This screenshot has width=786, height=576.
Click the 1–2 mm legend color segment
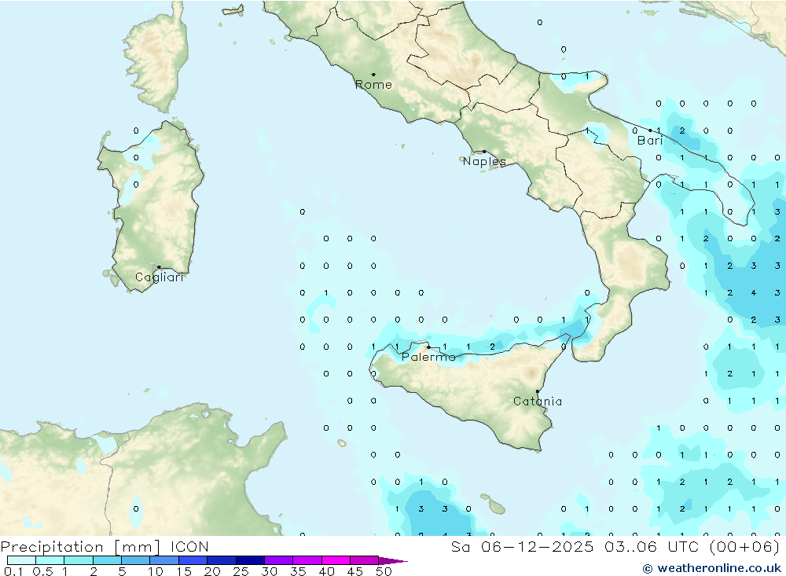click(x=78, y=560)
